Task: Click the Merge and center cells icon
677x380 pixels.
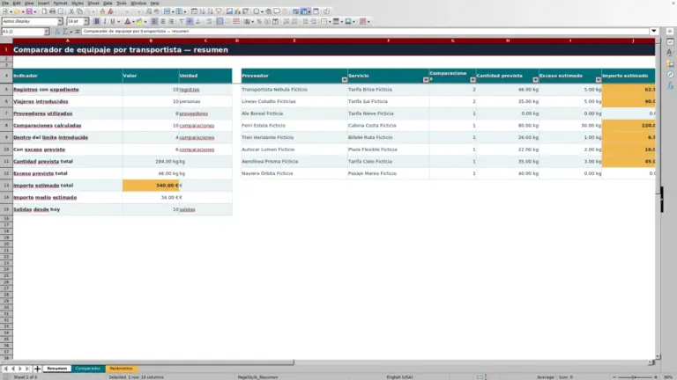Action: 219,21
